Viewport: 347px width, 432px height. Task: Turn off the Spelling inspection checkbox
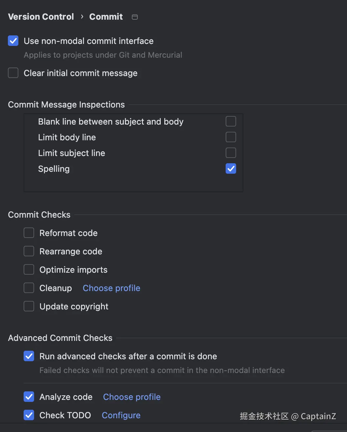(x=231, y=168)
